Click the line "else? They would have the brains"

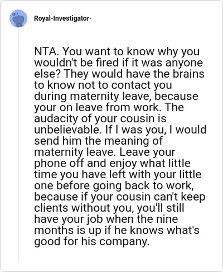coord(119,74)
